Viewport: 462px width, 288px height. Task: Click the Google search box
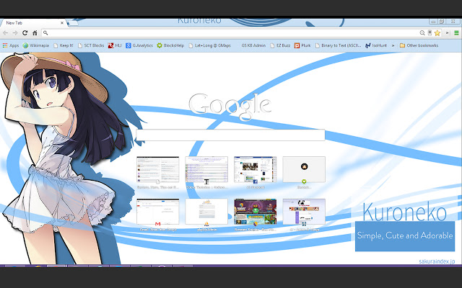click(230, 135)
